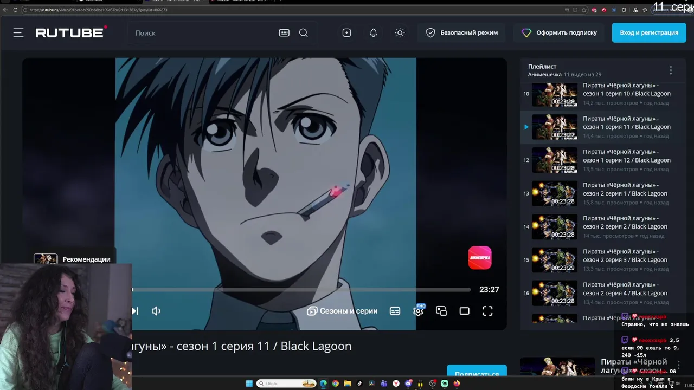Bookmark this page with the star icon

[x=584, y=10]
